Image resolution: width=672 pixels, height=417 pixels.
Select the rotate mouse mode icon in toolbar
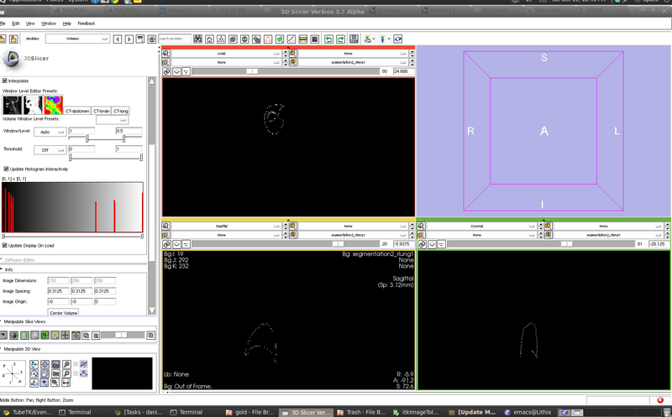397,39
